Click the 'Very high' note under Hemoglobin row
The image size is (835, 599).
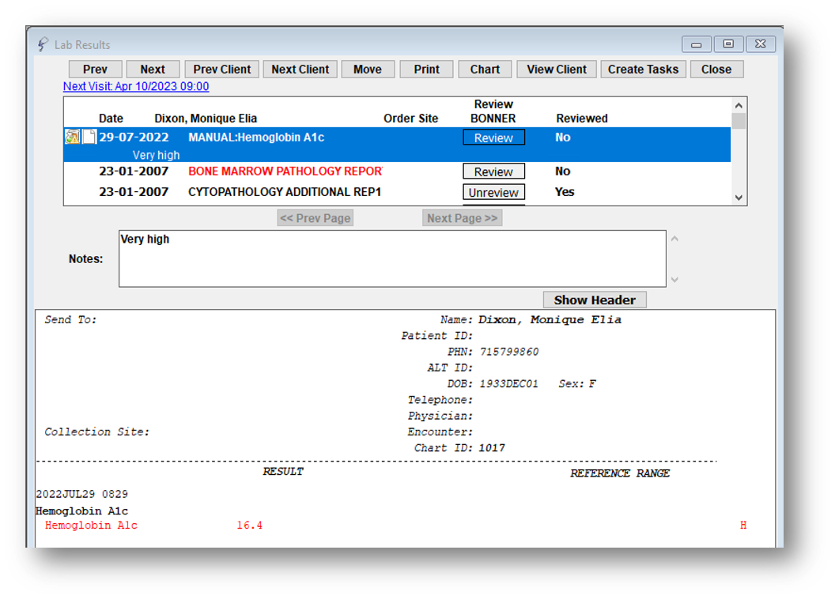click(x=156, y=156)
